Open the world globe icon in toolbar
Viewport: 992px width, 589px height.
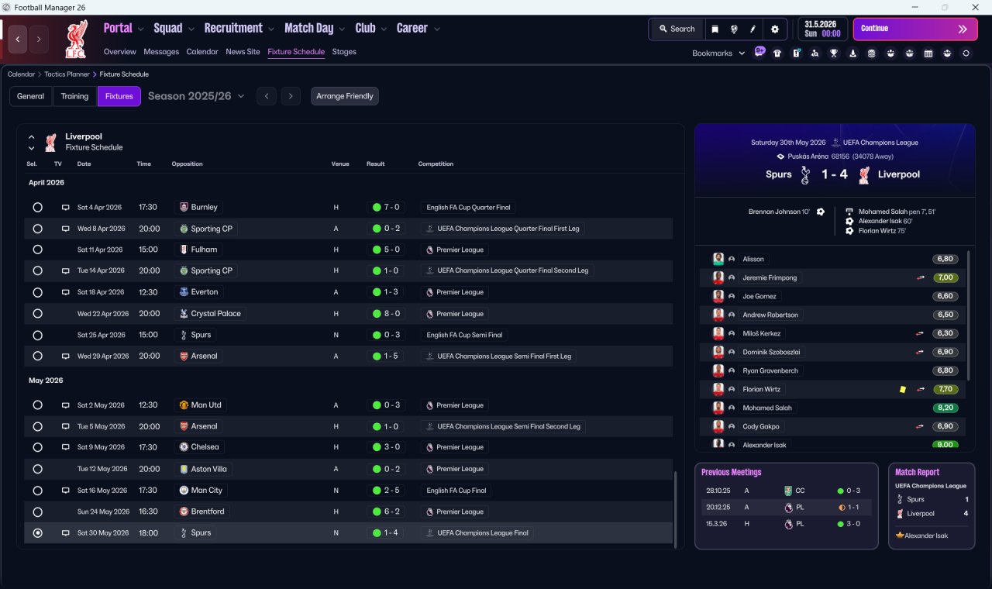[734, 29]
